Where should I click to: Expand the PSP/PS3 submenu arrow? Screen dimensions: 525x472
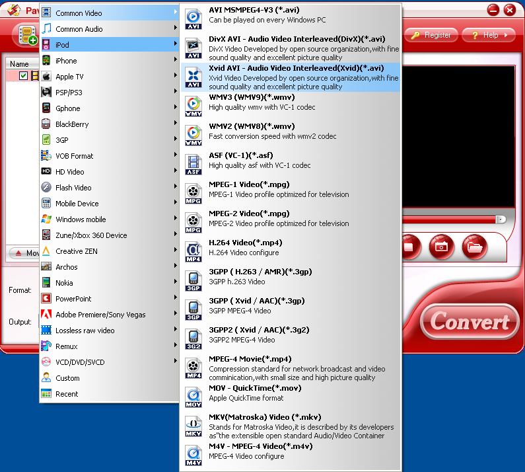tap(175, 91)
